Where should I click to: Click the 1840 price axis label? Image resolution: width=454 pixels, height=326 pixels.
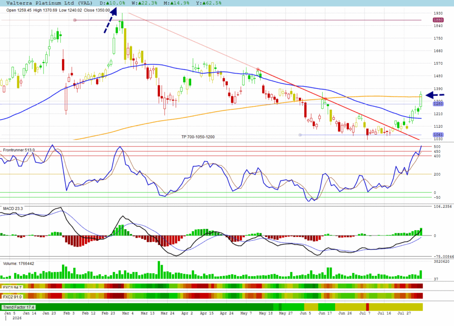pyautogui.click(x=438, y=26)
